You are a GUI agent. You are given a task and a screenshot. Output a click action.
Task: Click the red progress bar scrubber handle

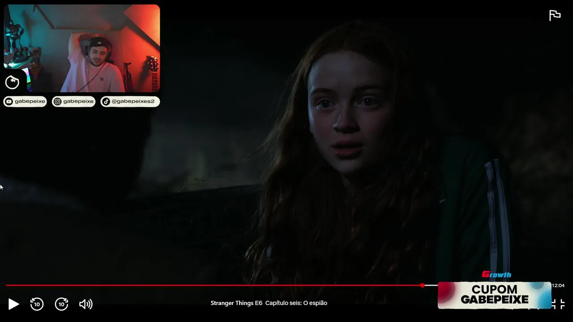tap(422, 285)
